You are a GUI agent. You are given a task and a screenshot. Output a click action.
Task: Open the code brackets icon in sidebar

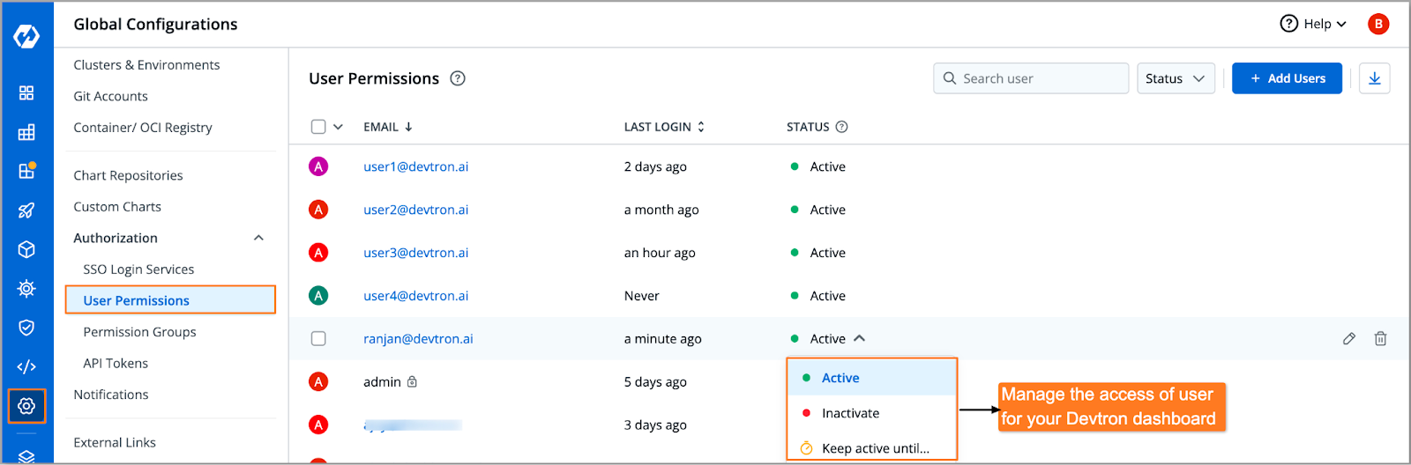coord(26,366)
